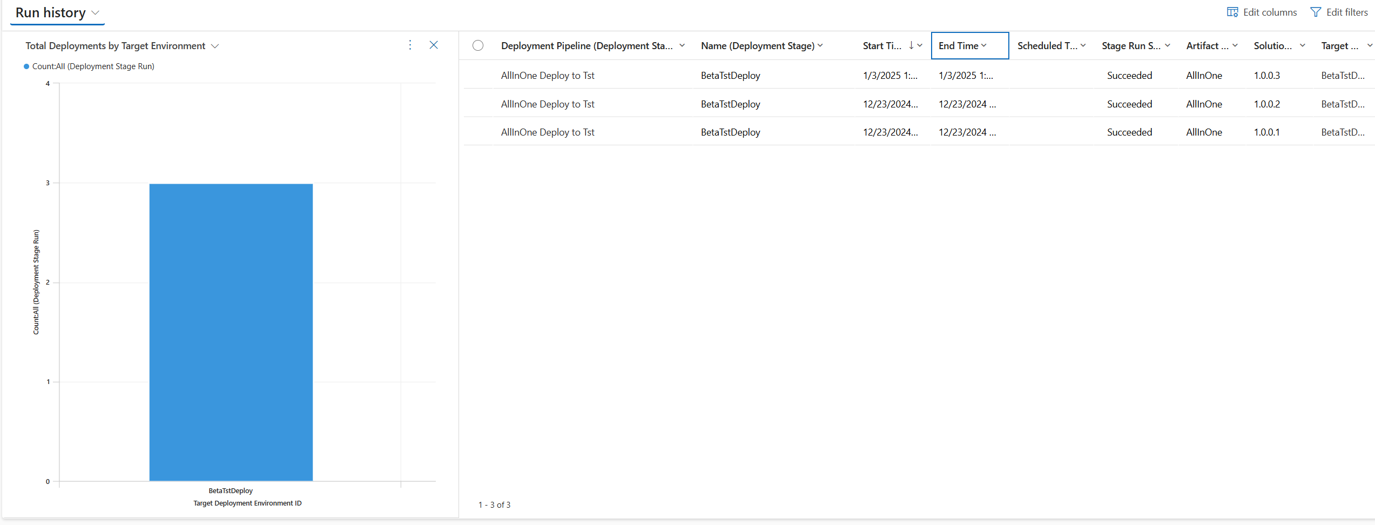The height and width of the screenshot is (525, 1375).
Task: Click solution version 1.0.0.3
Action: (1266, 76)
